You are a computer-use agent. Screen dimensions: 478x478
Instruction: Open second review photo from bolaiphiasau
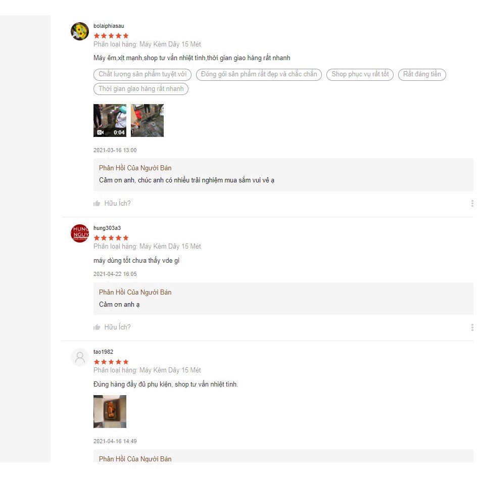pos(147,120)
